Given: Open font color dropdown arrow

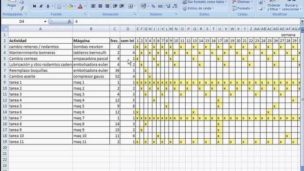Looking at the screenshot, I should pos(85,6).
